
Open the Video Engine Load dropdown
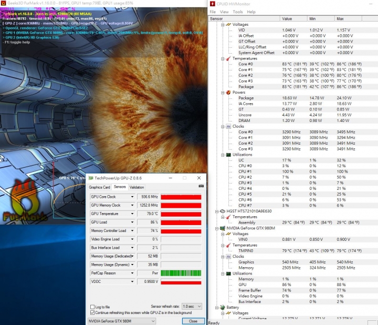(x=132, y=239)
